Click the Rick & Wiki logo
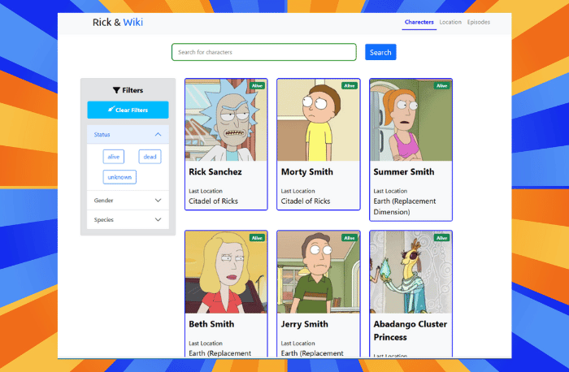This screenshot has height=372, width=569. tap(118, 23)
